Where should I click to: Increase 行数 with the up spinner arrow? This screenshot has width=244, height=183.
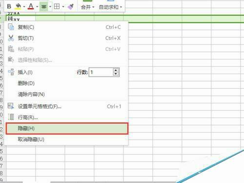pos(116,70)
